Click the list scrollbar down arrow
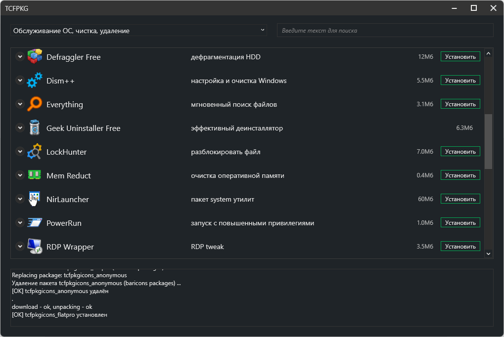Screen dimensions: 504x337 pos(488,253)
